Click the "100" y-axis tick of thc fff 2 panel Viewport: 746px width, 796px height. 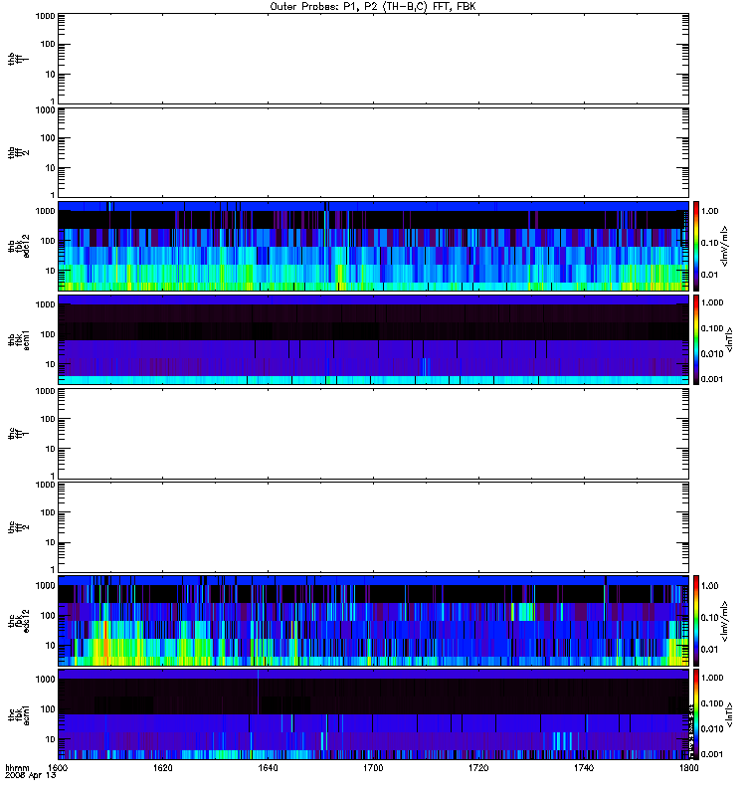click(48, 512)
